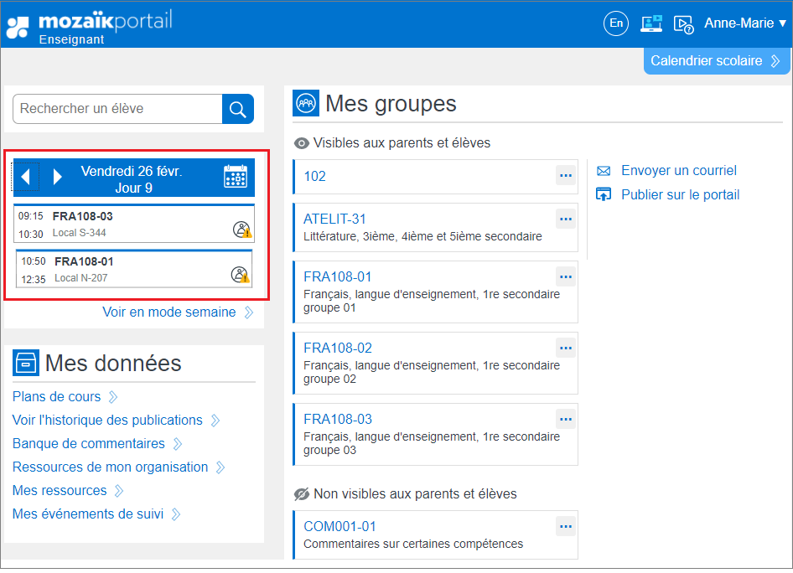Viewport: 793px width, 573px height.
Task: Click the Publier sur le portail icon
Action: pyautogui.click(x=604, y=194)
